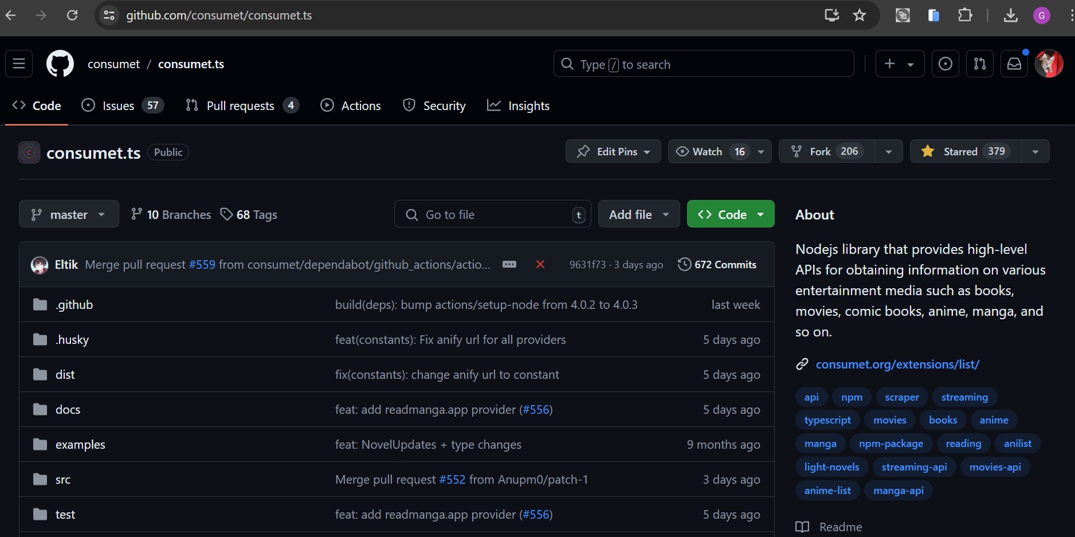
Task: Bookmark this page with star icon
Action: point(860,15)
